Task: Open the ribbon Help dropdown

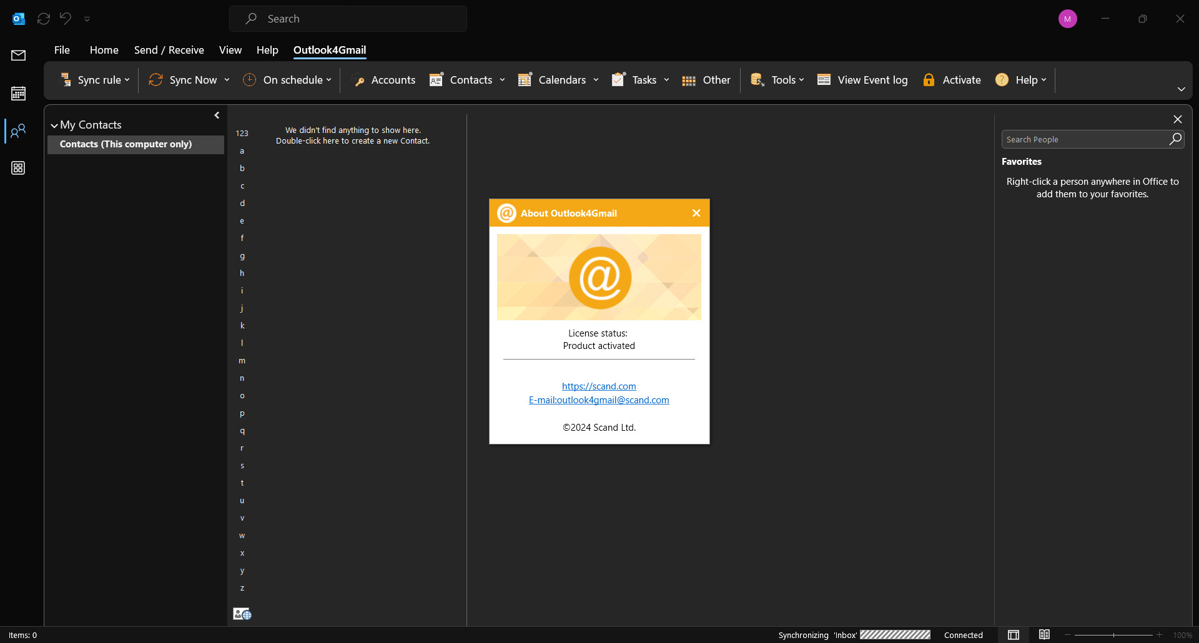Action: (1020, 80)
